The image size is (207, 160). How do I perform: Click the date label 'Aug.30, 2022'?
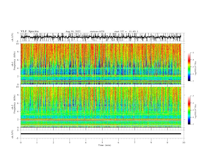tap(73, 31)
